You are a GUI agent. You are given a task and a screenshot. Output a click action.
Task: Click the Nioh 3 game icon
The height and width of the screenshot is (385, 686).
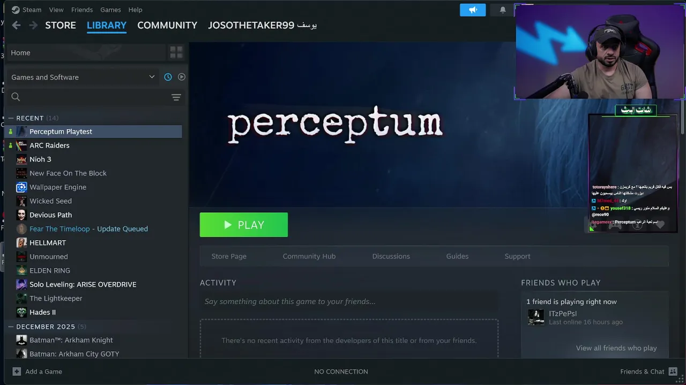pyautogui.click(x=21, y=159)
